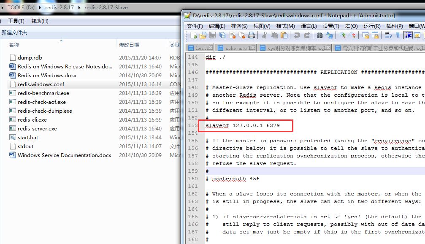The width and height of the screenshot is (425, 244).
Task: Click the Close document toolbar icon
Action: [x=232, y=35]
